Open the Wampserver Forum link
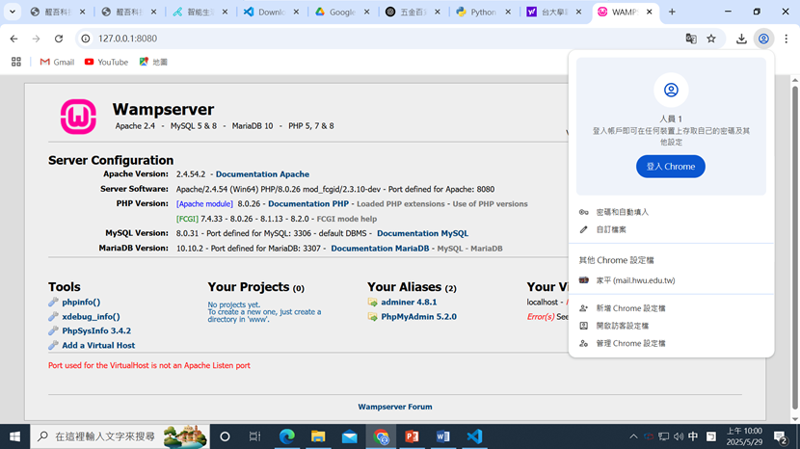 tap(395, 407)
